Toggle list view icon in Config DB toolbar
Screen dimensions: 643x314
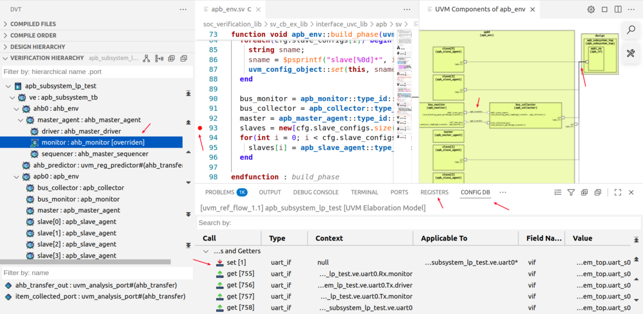coord(557,192)
